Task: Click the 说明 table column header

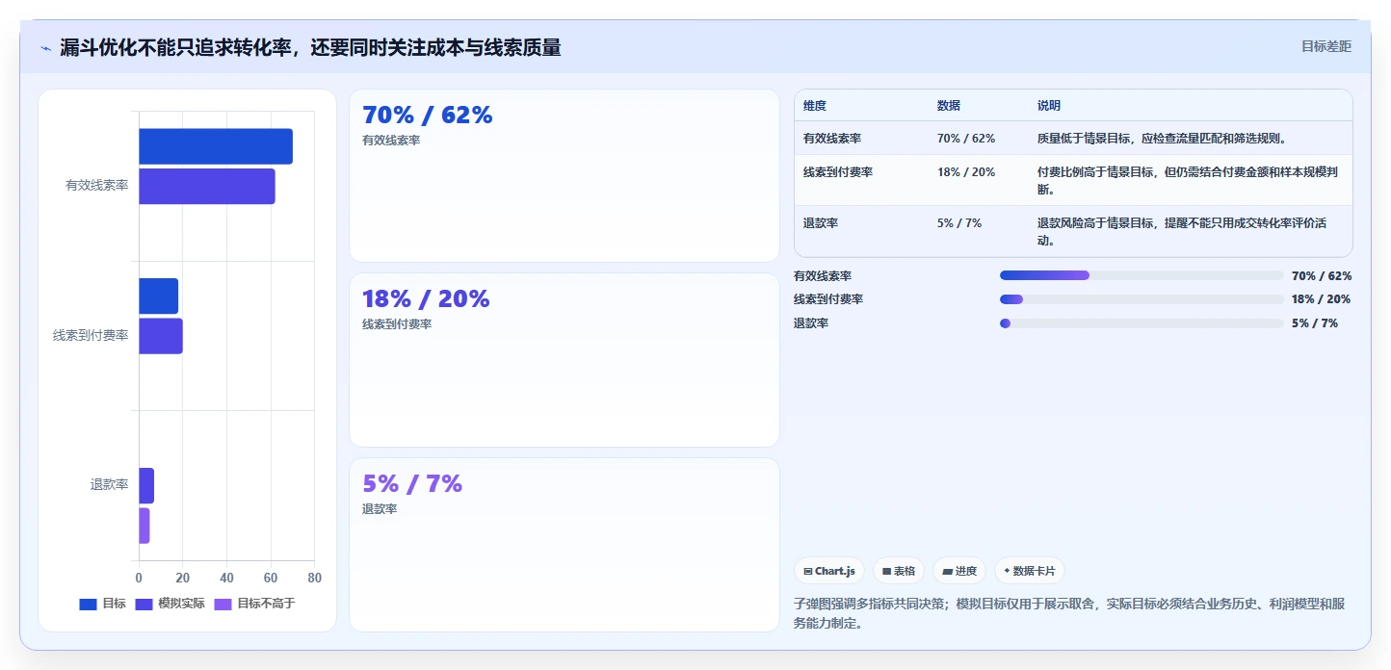Action: (x=1049, y=106)
